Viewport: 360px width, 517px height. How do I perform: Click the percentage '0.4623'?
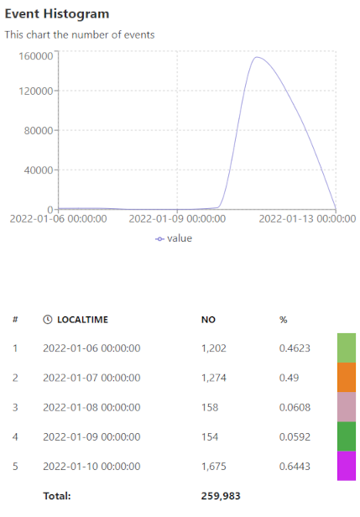295,348
